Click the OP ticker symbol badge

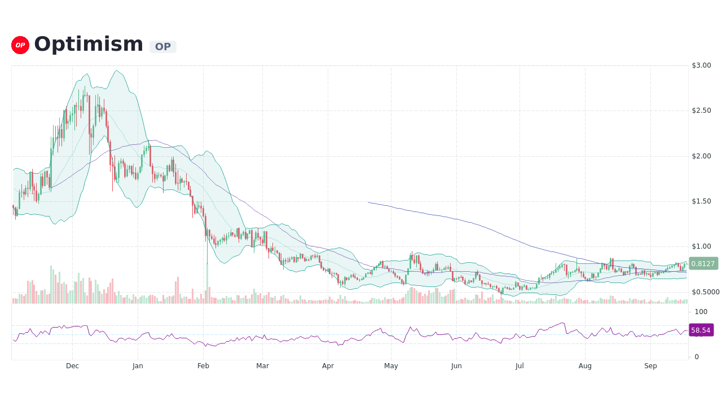point(163,46)
